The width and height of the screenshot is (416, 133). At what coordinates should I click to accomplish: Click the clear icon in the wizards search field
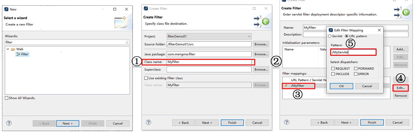point(127,42)
